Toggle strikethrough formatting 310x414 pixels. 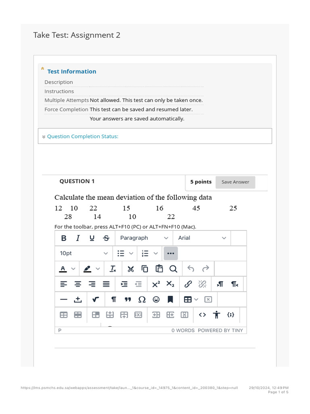click(106, 238)
